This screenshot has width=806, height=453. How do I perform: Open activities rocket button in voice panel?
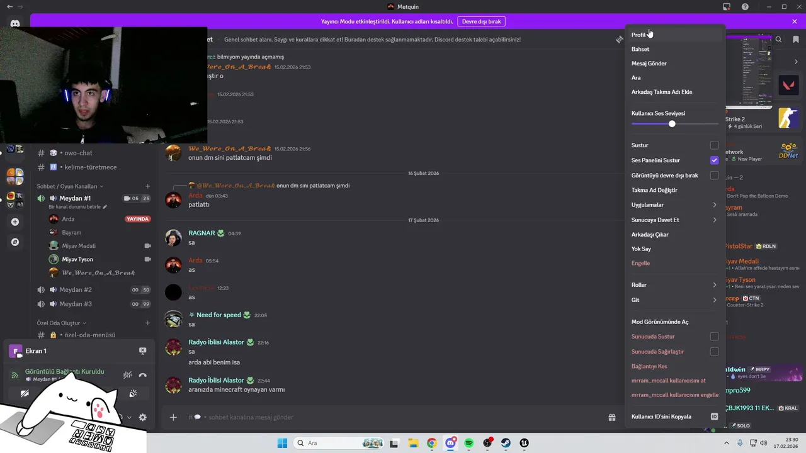click(133, 394)
